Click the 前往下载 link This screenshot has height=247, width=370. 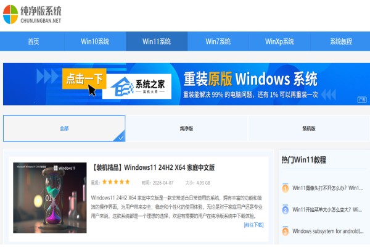click(253, 225)
